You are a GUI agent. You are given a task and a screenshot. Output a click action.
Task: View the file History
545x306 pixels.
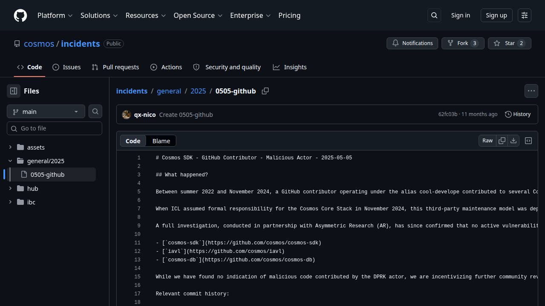click(518, 114)
